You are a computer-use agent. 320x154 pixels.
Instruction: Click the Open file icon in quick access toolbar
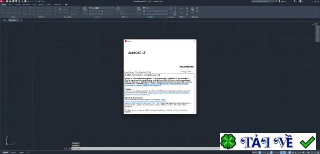point(10,1)
